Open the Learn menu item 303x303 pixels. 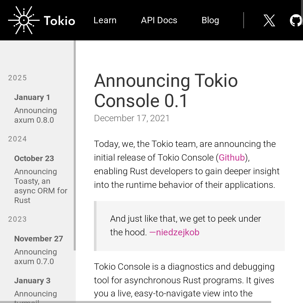point(105,20)
